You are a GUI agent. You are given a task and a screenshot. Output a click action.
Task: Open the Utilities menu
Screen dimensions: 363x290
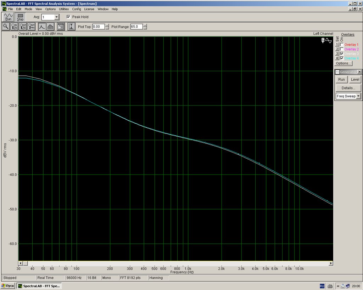(x=64, y=9)
